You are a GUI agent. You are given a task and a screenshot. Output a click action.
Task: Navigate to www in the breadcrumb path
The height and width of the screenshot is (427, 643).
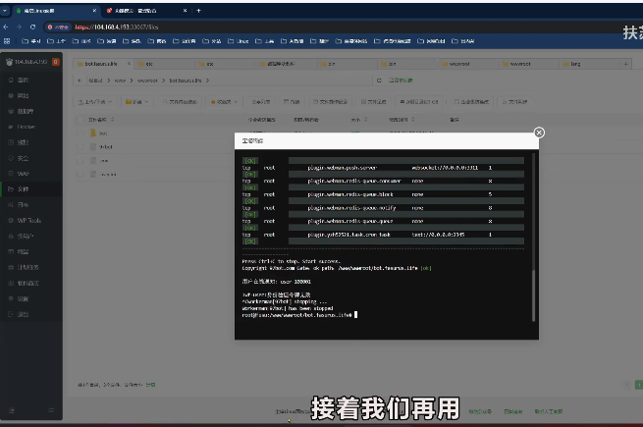[x=120, y=80]
